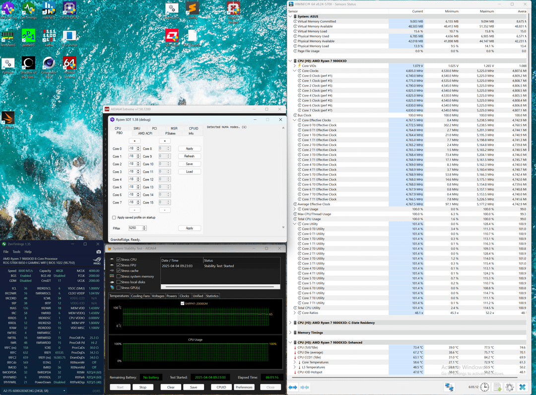Switch to the PStates tab in Ryzen SDT
This screenshot has width=536, height=395.
pyautogui.click(x=170, y=133)
